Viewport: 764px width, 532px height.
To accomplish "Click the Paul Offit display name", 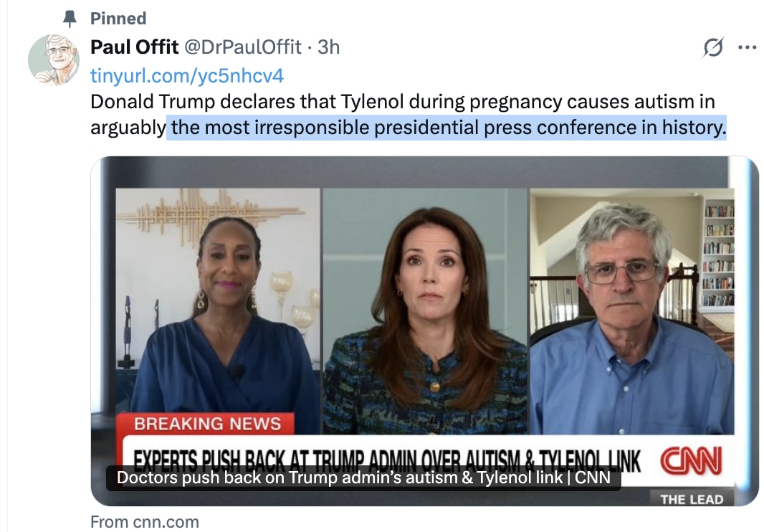I will tap(135, 47).
